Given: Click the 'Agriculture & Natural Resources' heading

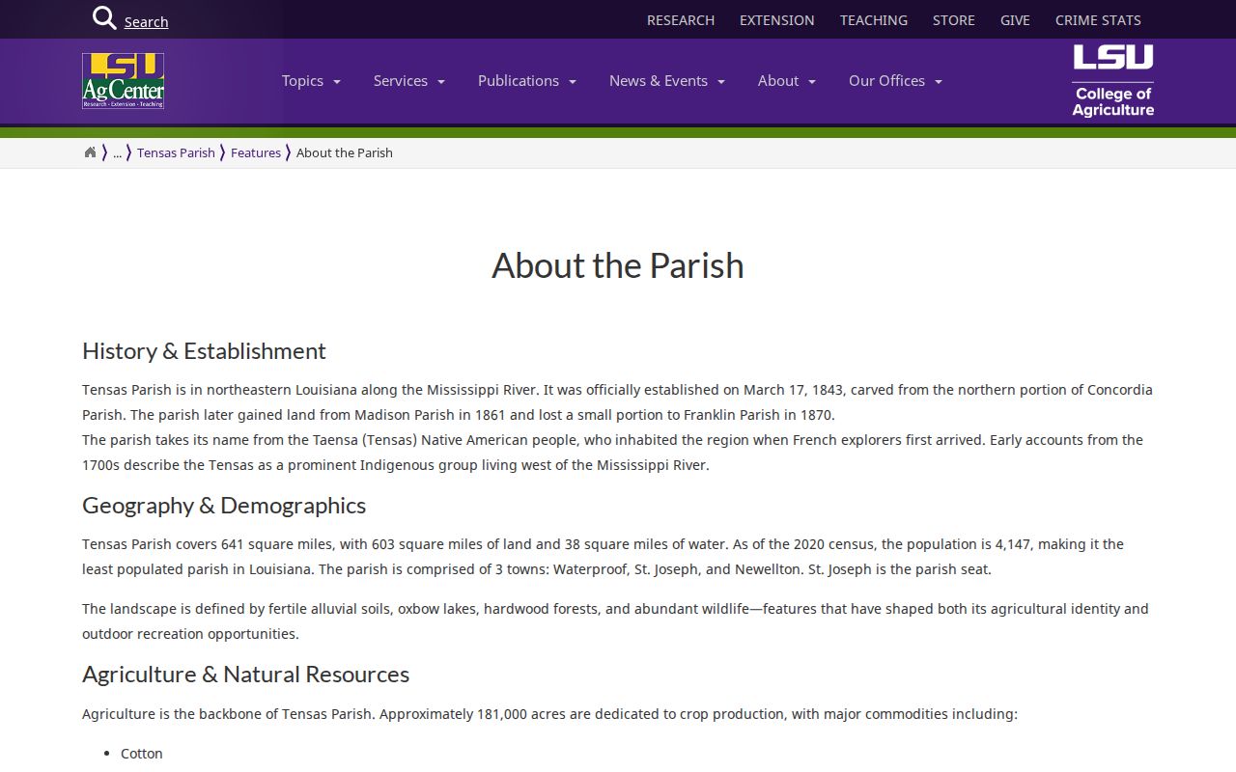Looking at the screenshot, I should (245, 674).
